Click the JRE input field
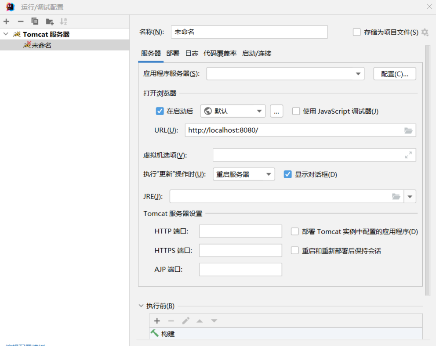Viewport: 436px width, 346px height. [x=287, y=197]
